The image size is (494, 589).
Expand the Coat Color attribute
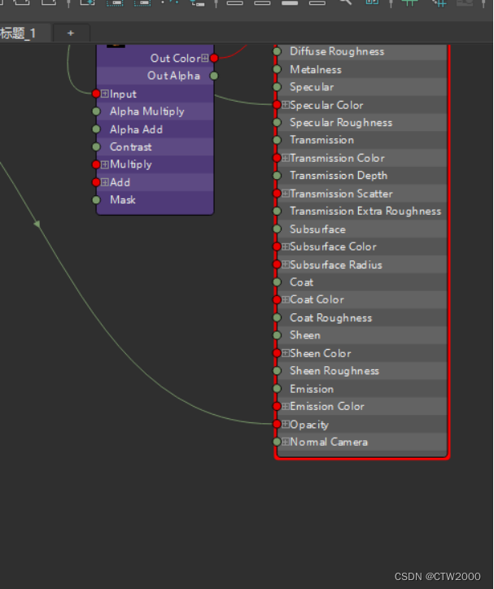[x=286, y=299]
